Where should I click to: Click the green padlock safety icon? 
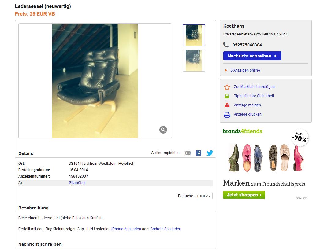pyautogui.click(x=227, y=96)
